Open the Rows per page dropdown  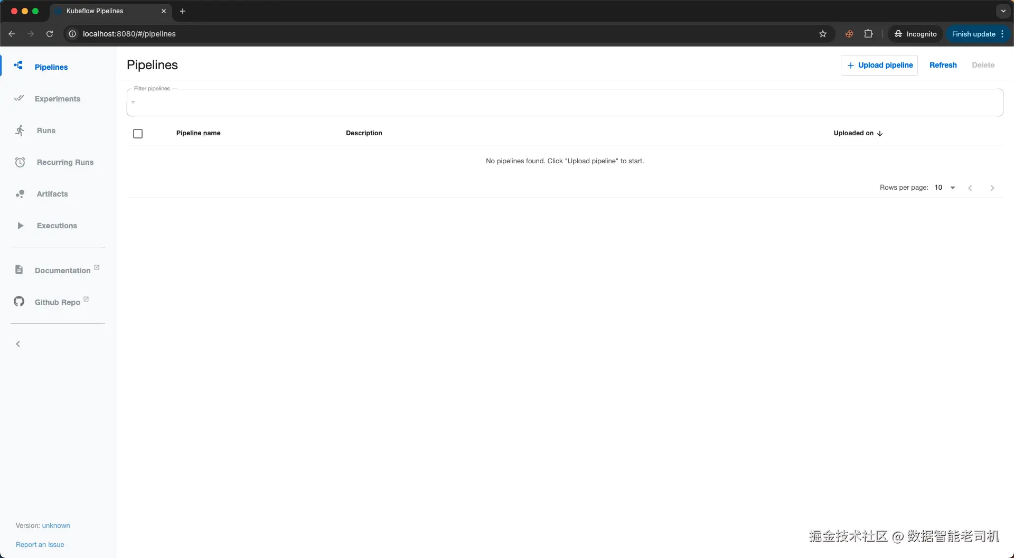point(945,188)
